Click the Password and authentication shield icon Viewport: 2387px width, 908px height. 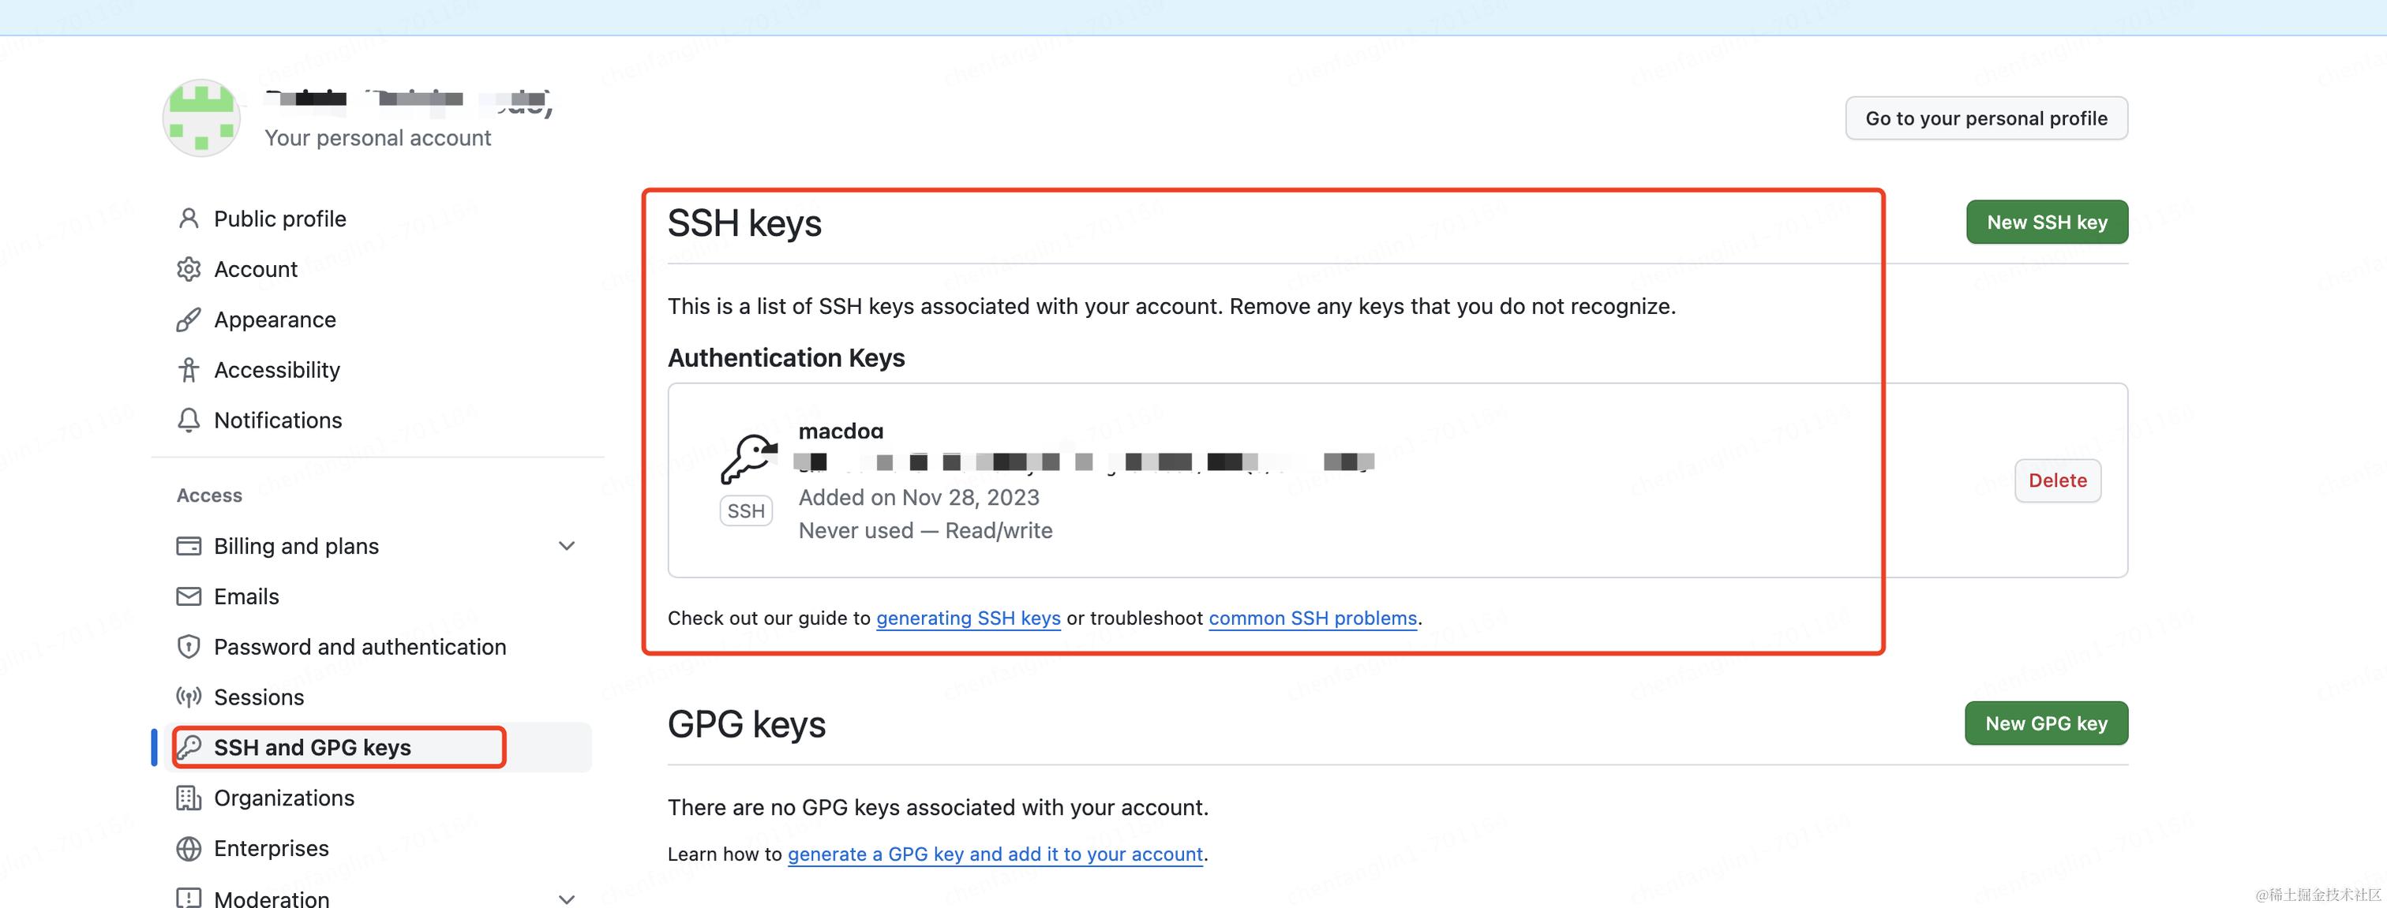tap(188, 647)
